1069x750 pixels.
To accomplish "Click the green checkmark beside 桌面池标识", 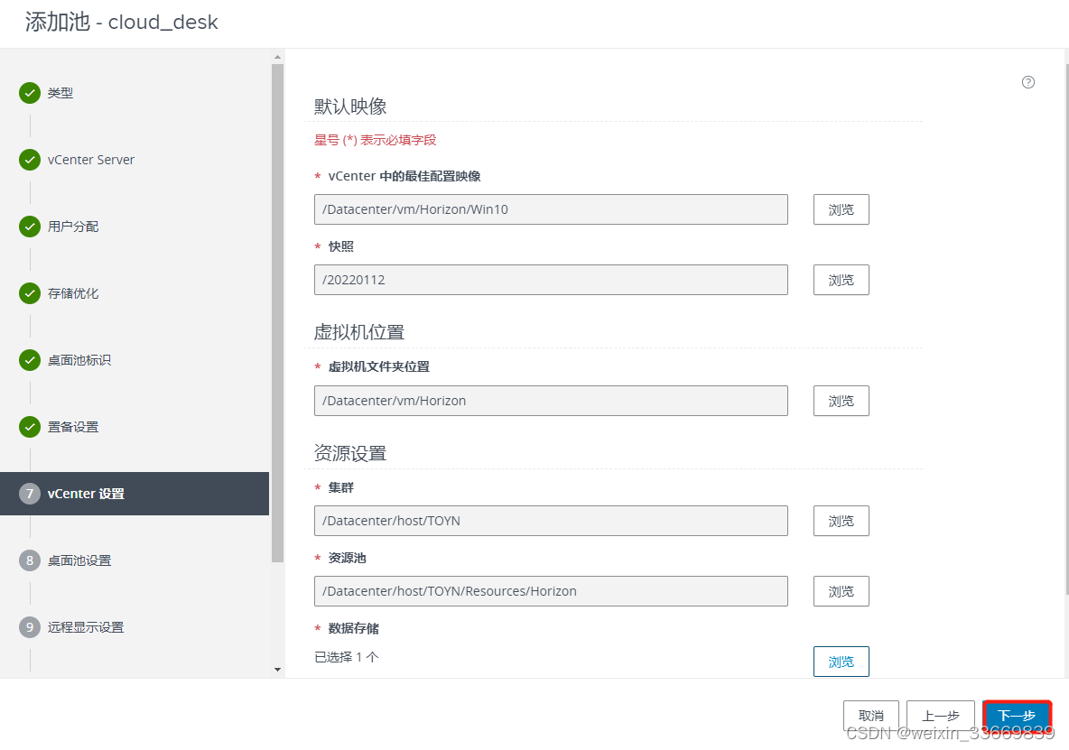I will point(30,360).
